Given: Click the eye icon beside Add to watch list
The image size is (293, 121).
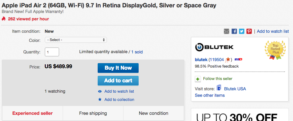Looking at the screenshot, I should pos(100,91).
